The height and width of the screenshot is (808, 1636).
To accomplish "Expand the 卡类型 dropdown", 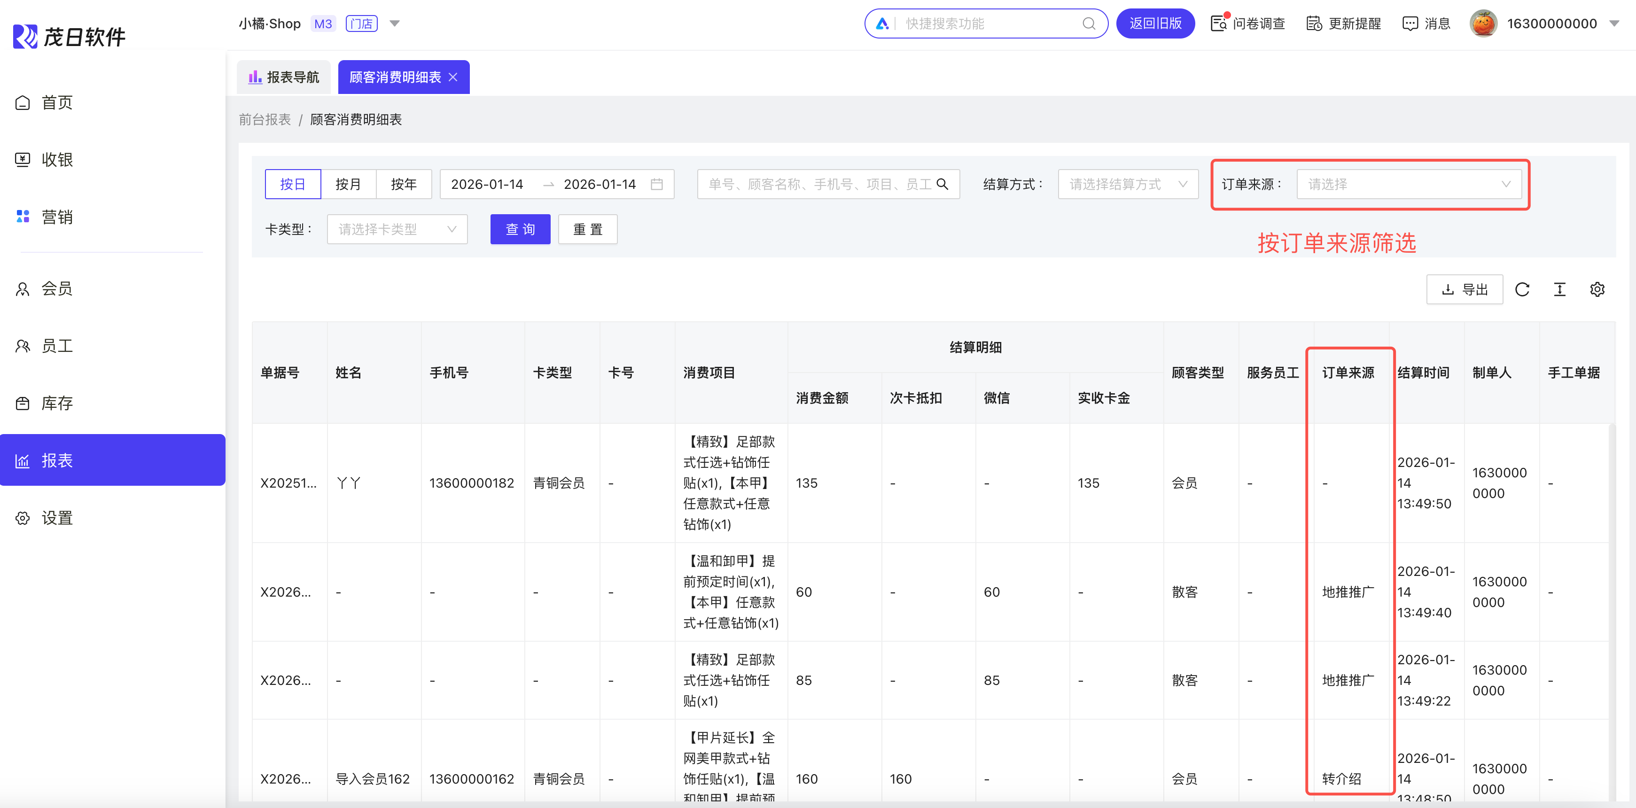I will pyautogui.click(x=397, y=229).
